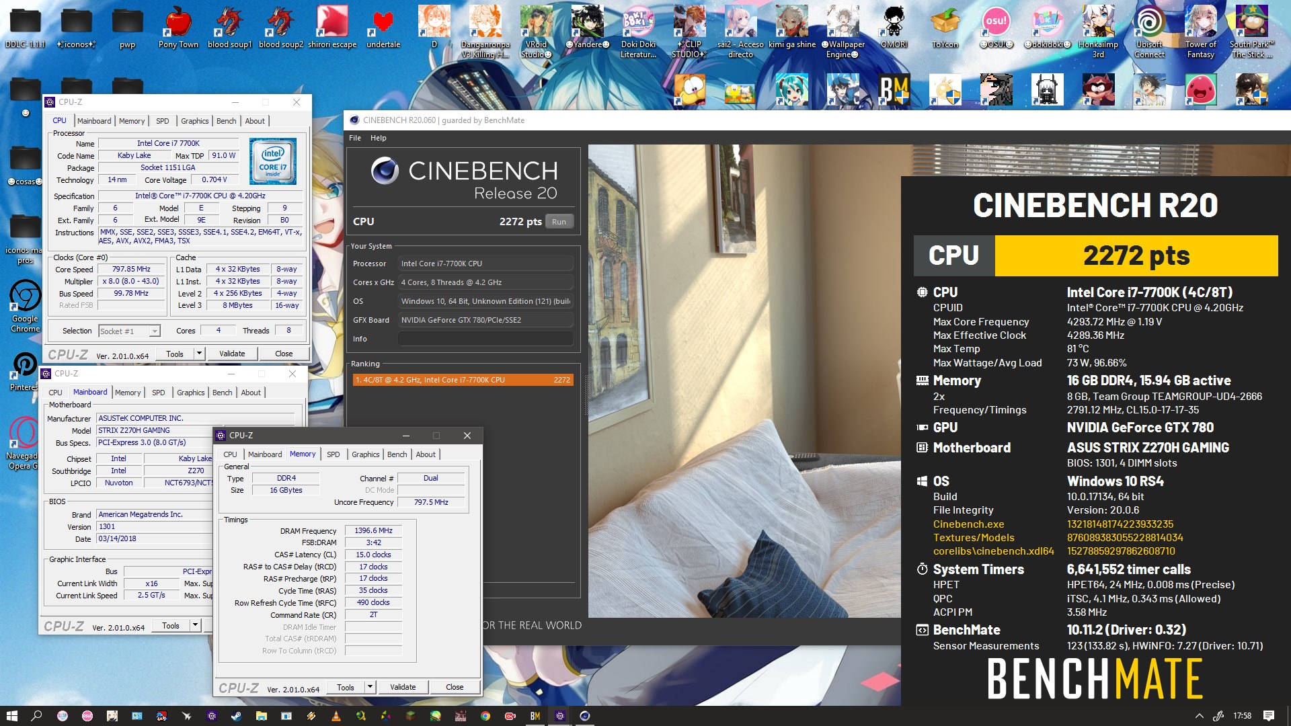The image size is (1291, 726).
Task: Launch the Tower of Fantasy shortcut
Action: coord(1200,32)
